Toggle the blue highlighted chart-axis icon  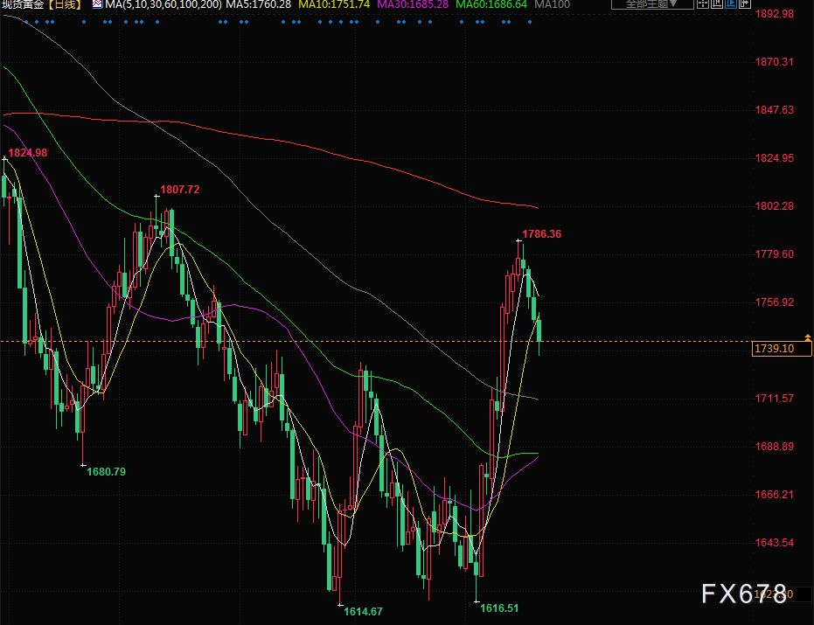pos(730,4)
